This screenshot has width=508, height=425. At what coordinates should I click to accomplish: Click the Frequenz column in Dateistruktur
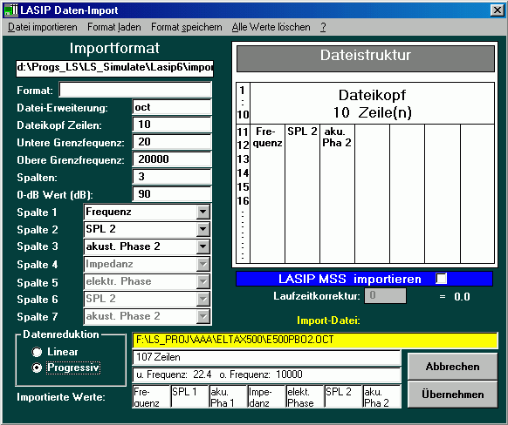[268, 193]
